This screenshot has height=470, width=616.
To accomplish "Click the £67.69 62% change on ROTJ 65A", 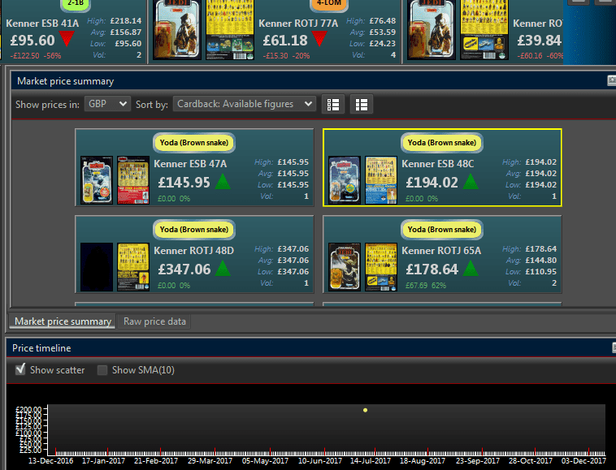I will 426,286.
